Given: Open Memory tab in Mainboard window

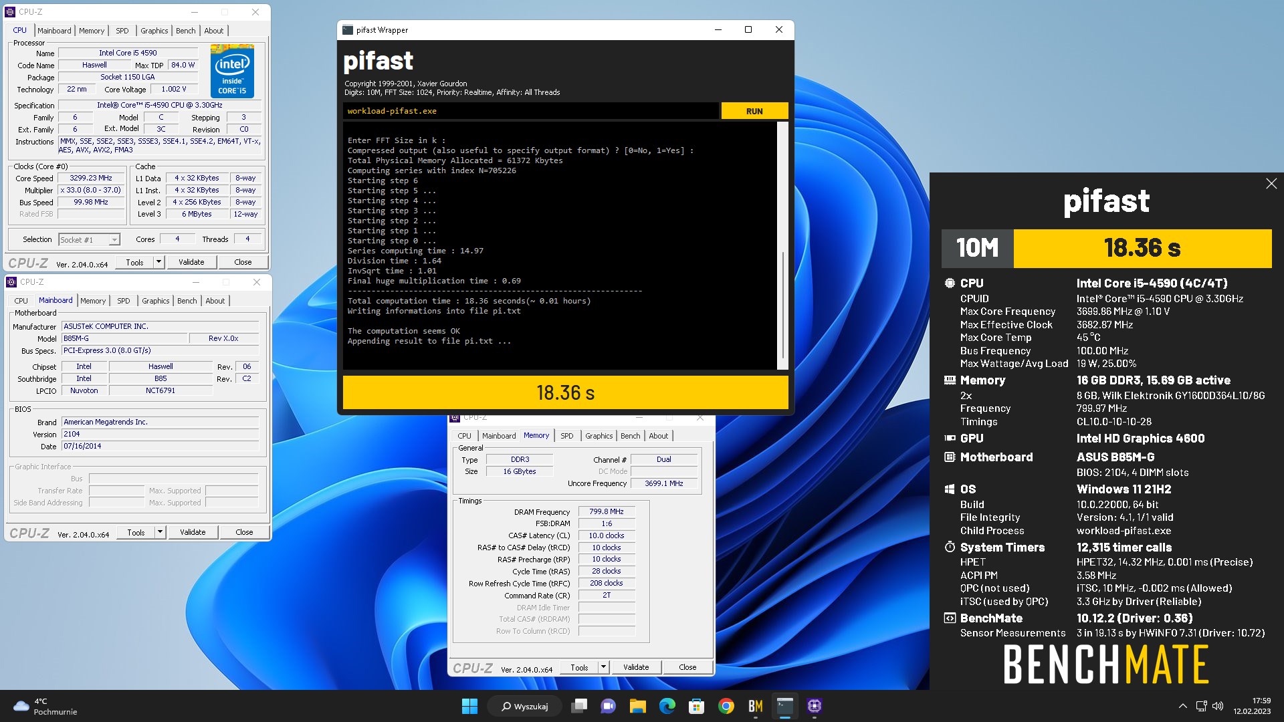Looking at the screenshot, I should 93,301.
